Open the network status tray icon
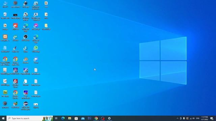This screenshot has height=121, width=216. click(x=191, y=118)
